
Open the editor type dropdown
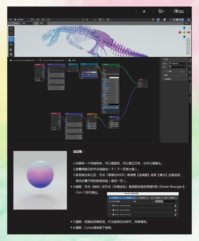(x=11, y=20)
